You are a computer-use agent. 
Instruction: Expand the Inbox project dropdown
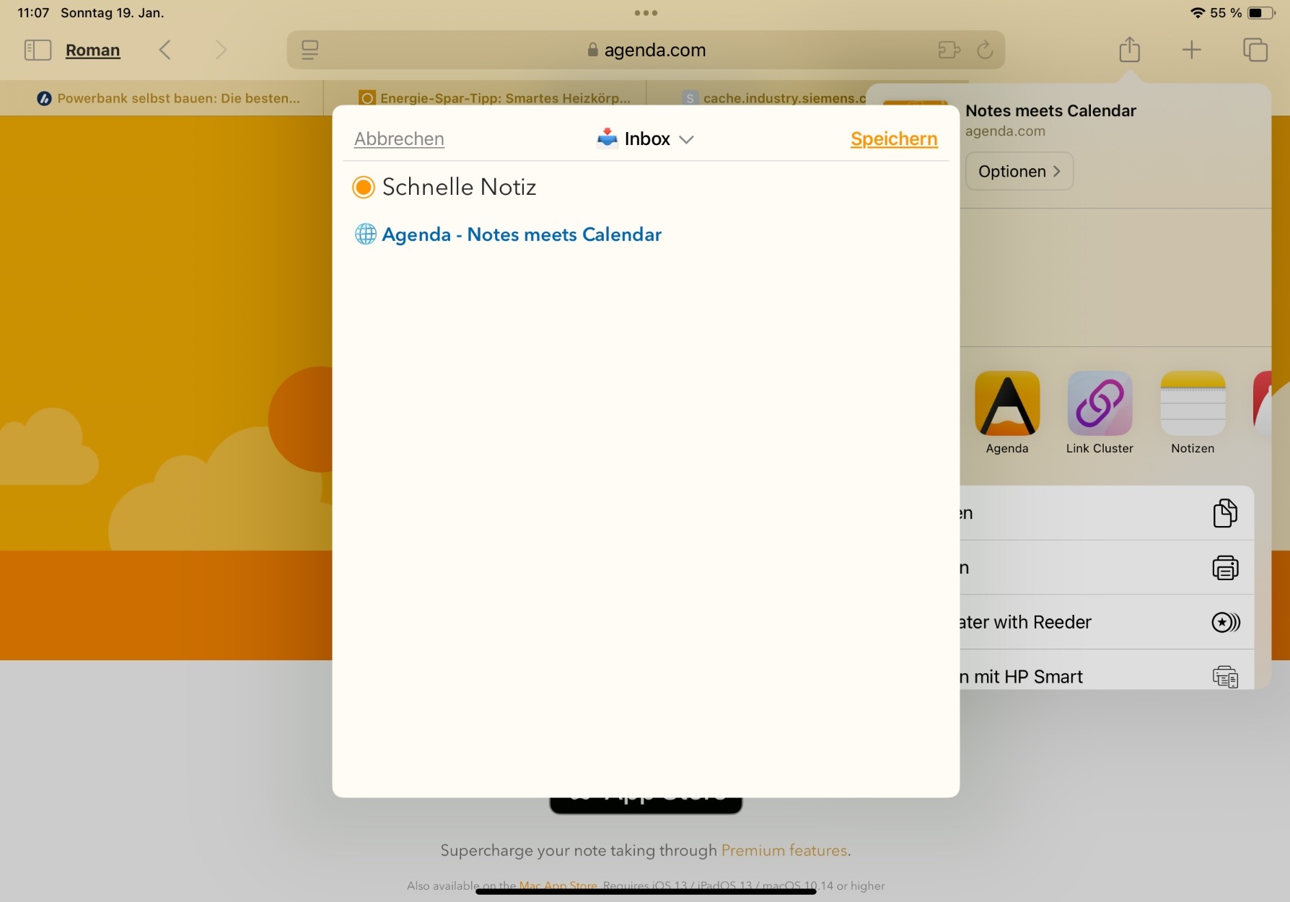pyautogui.click(x=646, y=139)
